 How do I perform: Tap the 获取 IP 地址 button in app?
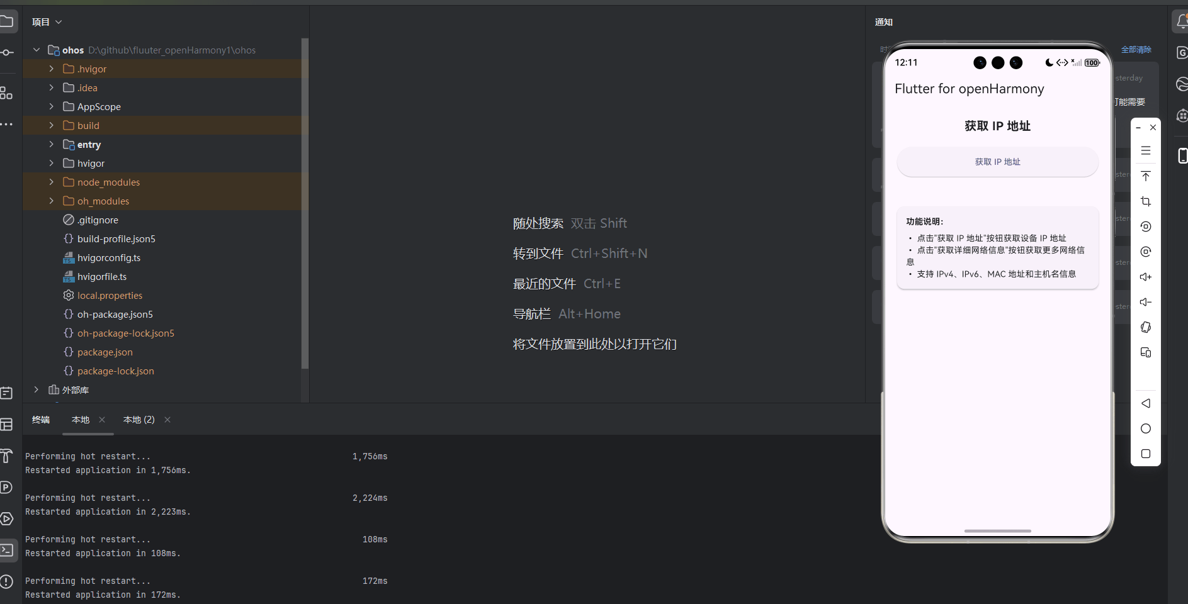click(997, 162)
